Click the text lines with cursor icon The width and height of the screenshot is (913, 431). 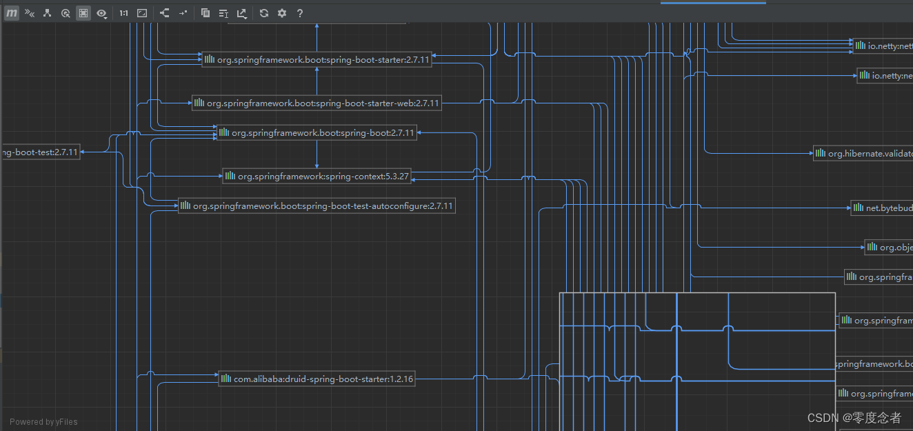(x=223, y=13)
